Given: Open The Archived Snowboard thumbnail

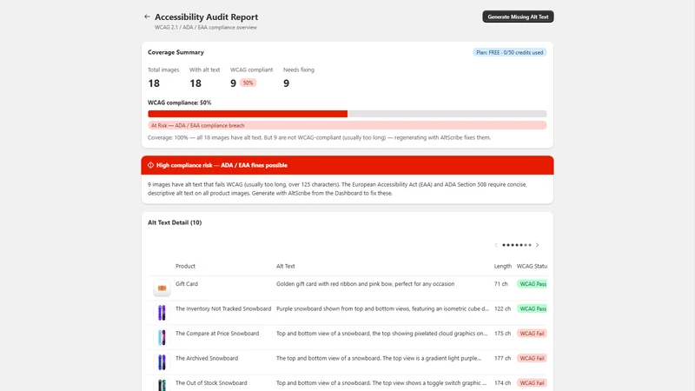Looking at the screenshot, I should click(162, 362).
